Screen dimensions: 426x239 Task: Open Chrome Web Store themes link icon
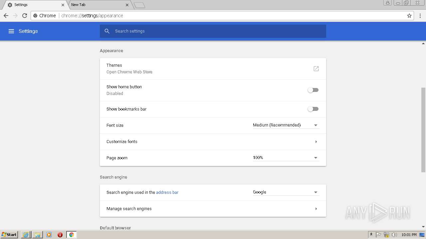click(x=316, y=69)
